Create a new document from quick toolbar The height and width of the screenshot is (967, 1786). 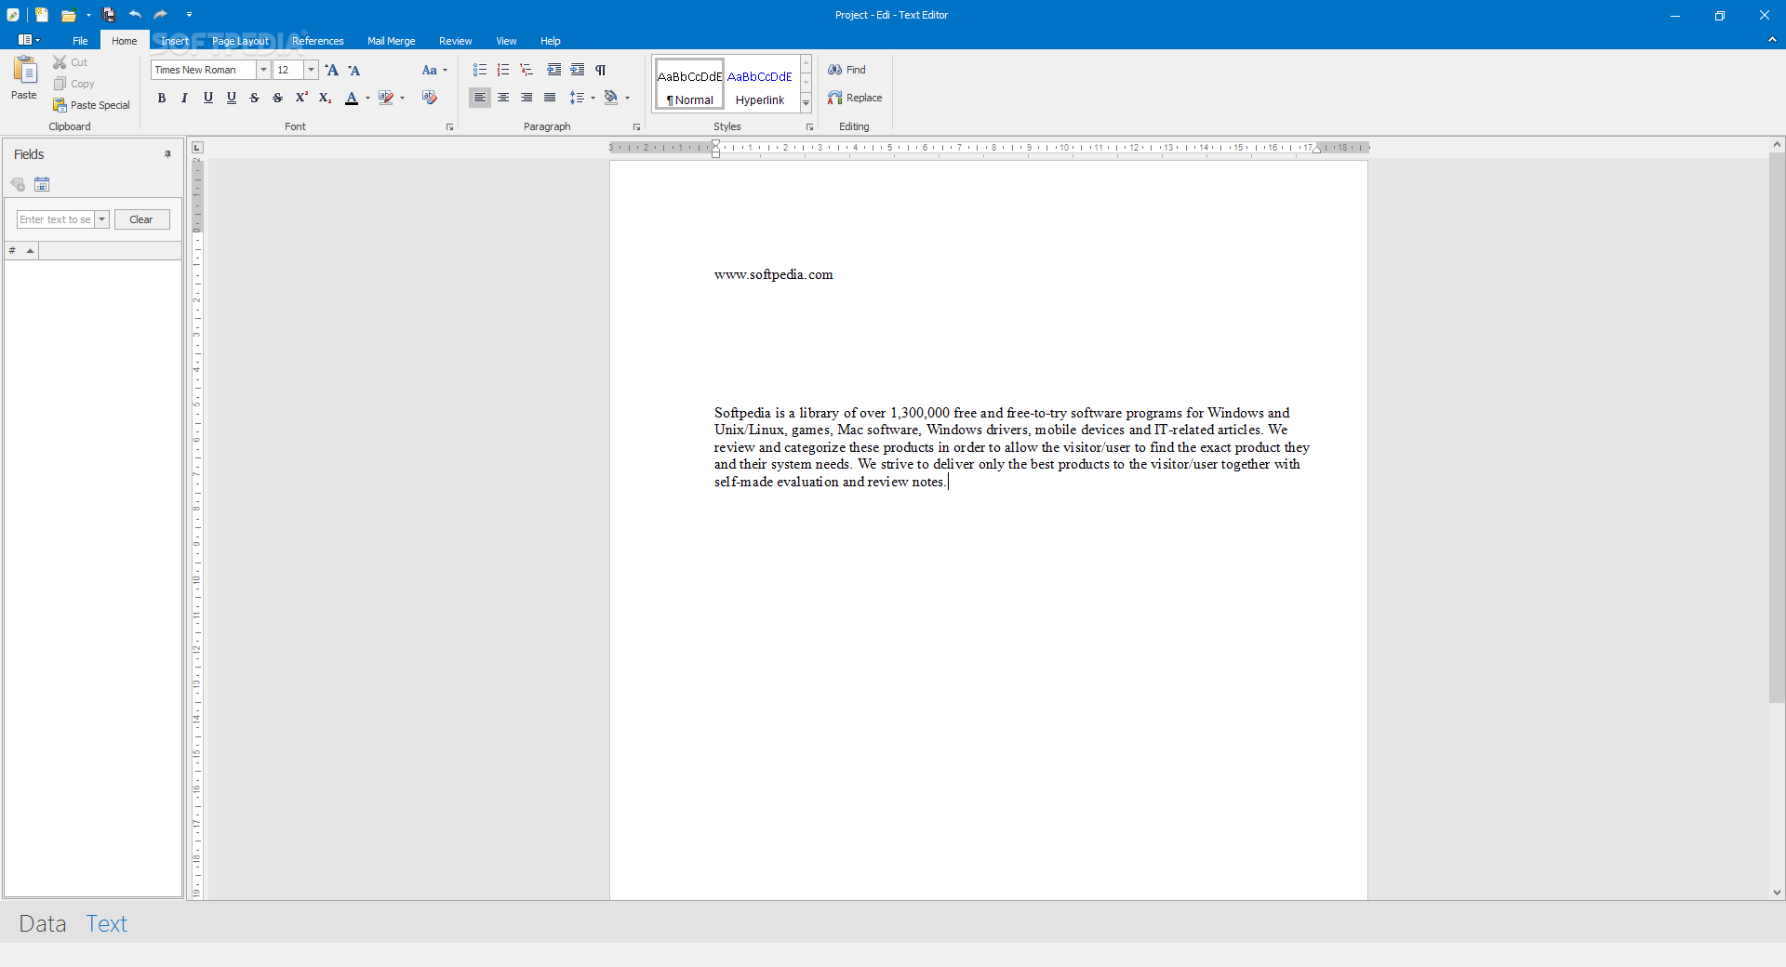coord(42,15)
